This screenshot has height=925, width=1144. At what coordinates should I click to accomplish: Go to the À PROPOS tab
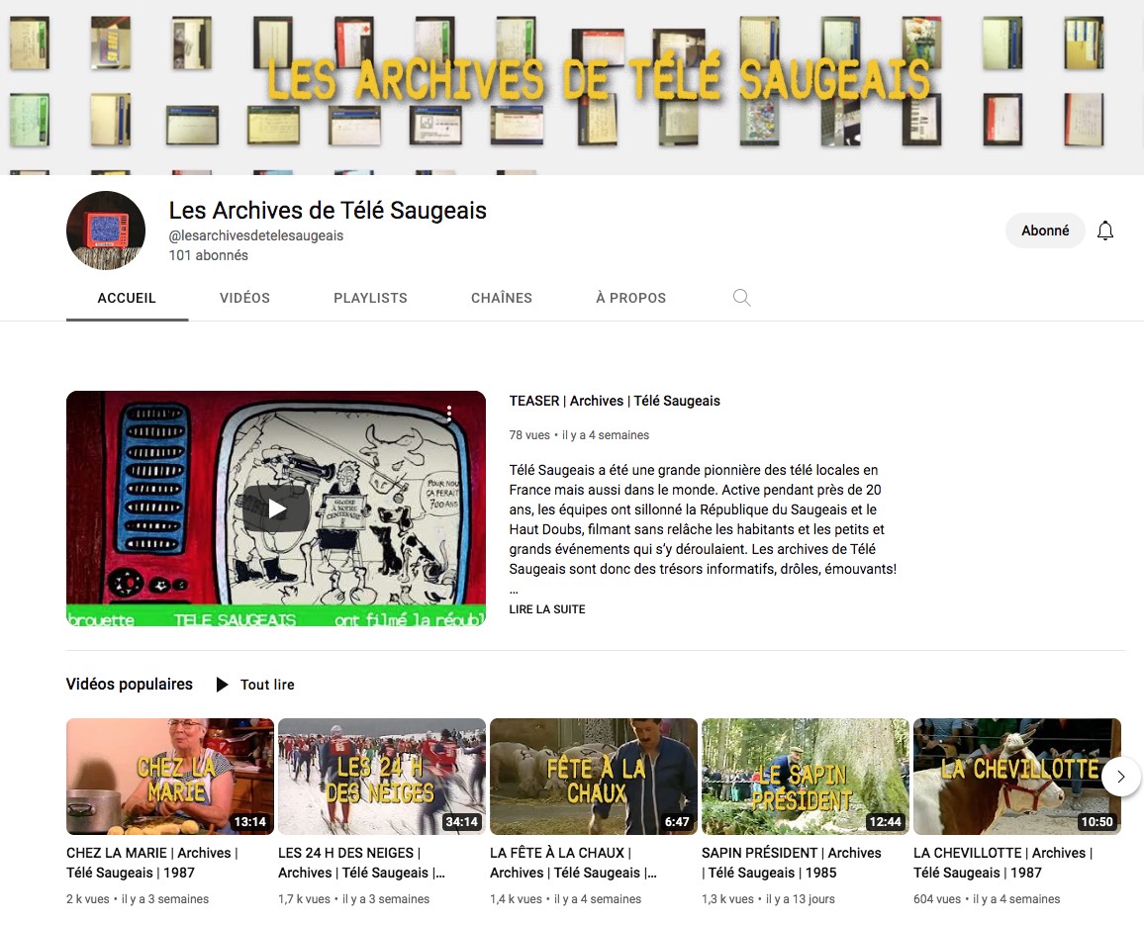(x=630, y=298)
